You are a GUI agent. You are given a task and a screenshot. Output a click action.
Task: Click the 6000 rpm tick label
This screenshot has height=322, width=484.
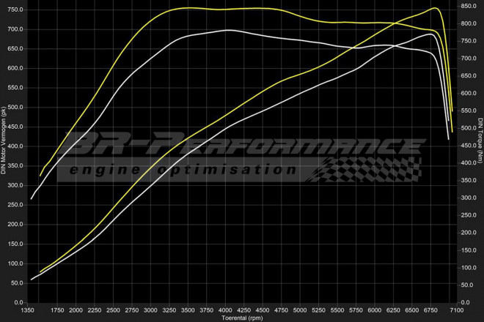pyautogui.click(x=375, y=310)
